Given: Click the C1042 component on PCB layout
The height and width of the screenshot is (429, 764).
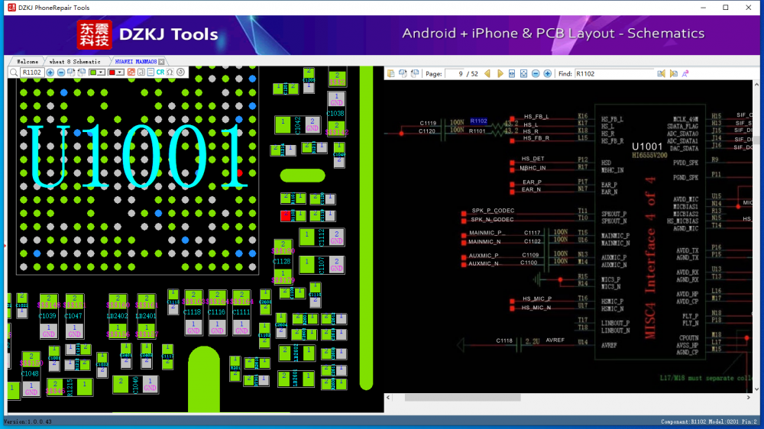Looking at the screenshot, I should click(x=298, y=125).
